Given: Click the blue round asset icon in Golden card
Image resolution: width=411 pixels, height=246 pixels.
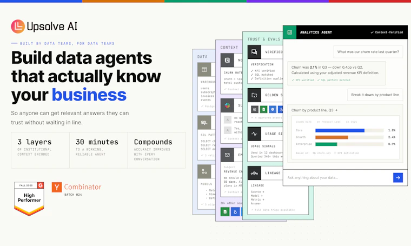Looking at the screenshot, I should coord(273,110).
